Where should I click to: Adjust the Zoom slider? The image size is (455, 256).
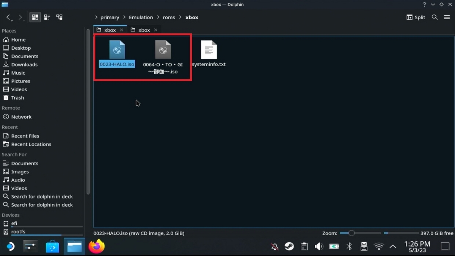pos(360,233)
